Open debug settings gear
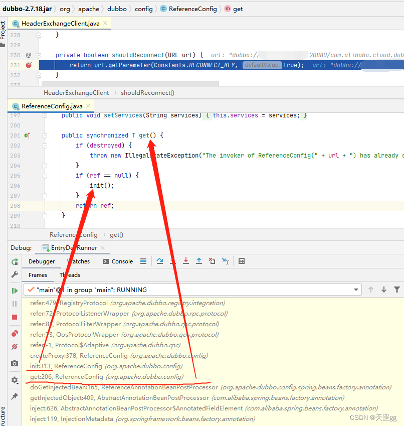 tap(15, 380)
